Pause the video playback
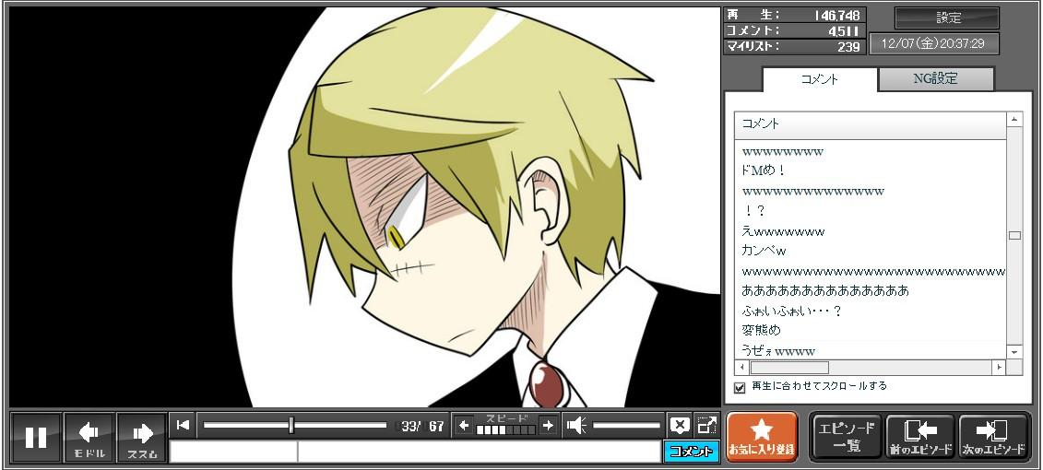Image resolution: width=1043 pixels, height=470 pixels. click(36, 437)
